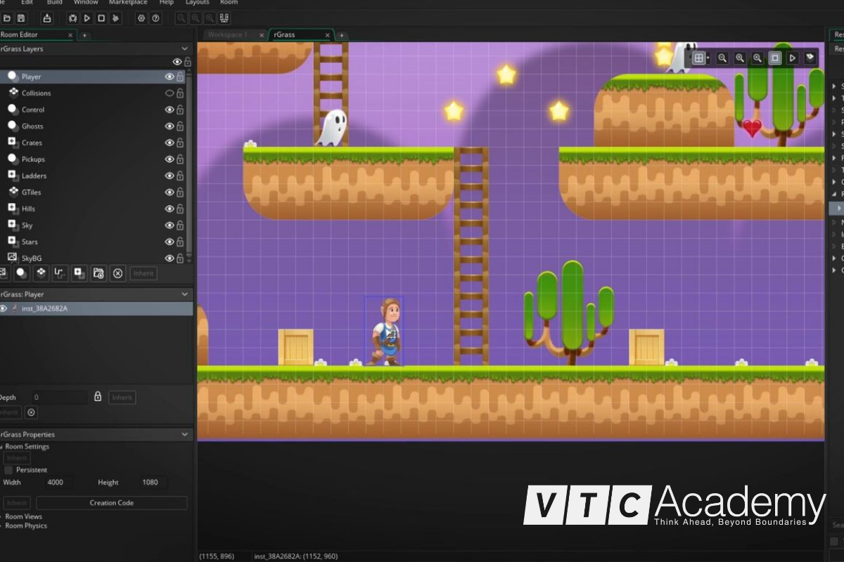
Task: Open the GameMaker preferences gear icon
Action: pos(141,18)
